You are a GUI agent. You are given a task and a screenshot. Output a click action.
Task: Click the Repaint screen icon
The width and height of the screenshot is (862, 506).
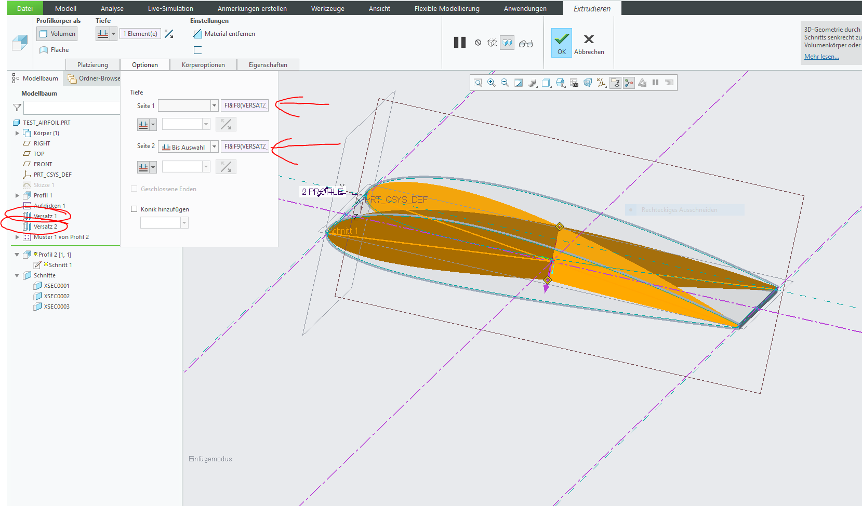(519, 83)
